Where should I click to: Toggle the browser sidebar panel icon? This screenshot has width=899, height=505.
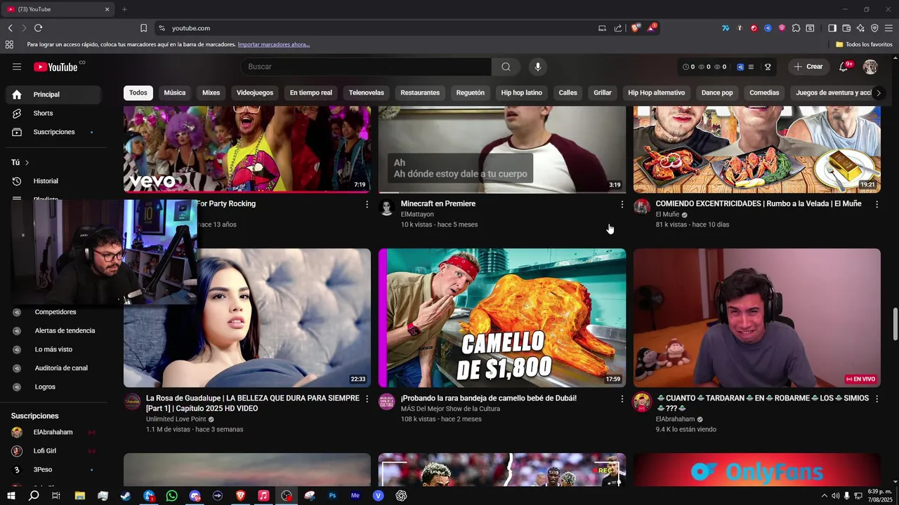832,28
